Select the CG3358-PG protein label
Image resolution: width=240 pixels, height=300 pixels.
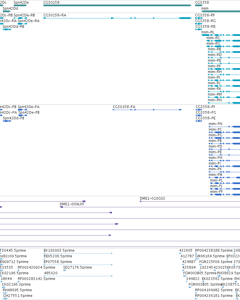[x=206, y=112]
